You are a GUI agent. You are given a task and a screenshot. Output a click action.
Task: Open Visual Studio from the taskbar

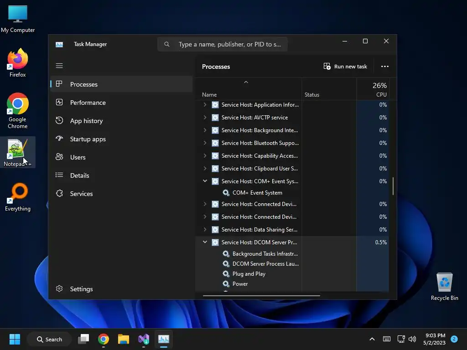point(144,339)
